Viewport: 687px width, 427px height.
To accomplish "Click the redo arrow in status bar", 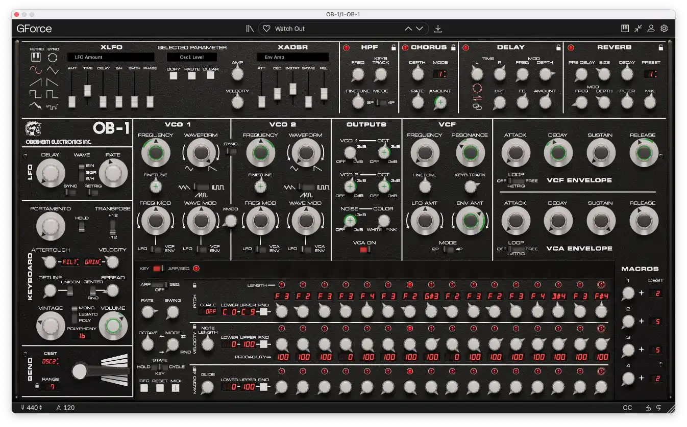I will pyautogui.click(x=658, y=408).
